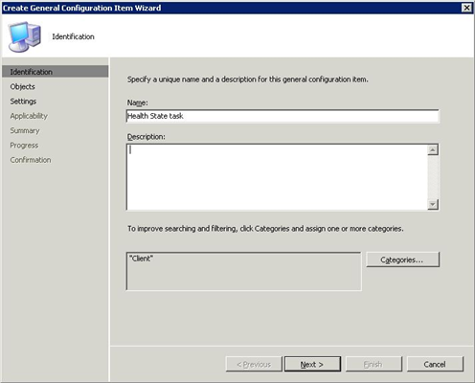This screenshot has width=475, height=383.
Task: Proceed with the Next > button
Action: point(312,364)
